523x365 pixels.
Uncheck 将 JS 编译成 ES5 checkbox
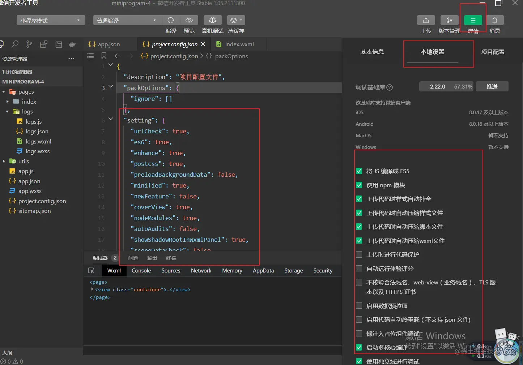tap(359, 171)
